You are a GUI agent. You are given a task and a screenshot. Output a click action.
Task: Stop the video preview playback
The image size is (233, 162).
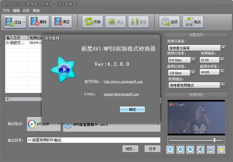[x=190, y=149]
